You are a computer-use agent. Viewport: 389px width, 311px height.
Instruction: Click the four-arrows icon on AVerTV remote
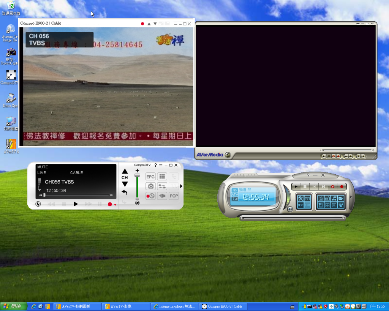327,205
